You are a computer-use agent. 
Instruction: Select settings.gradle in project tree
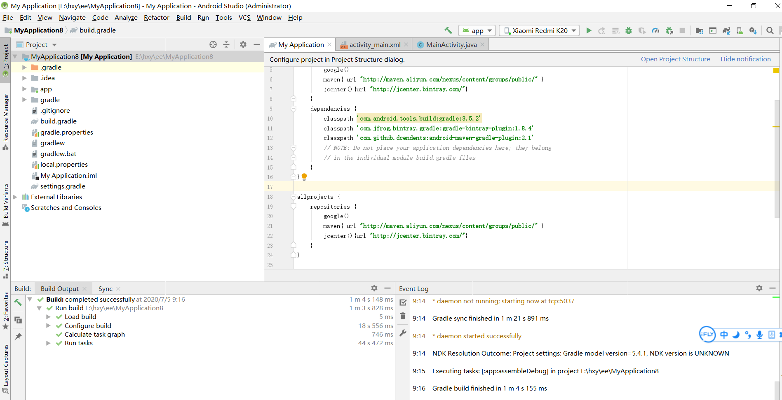(x=63, y=186)
